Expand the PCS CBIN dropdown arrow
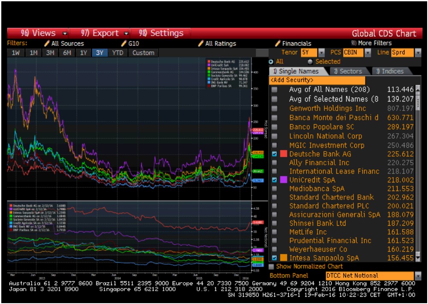This screenshot has height=304, width=428. tap(368, 52)
